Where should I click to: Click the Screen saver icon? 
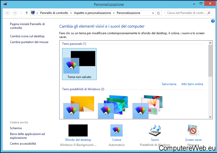(x=193, y=130)
